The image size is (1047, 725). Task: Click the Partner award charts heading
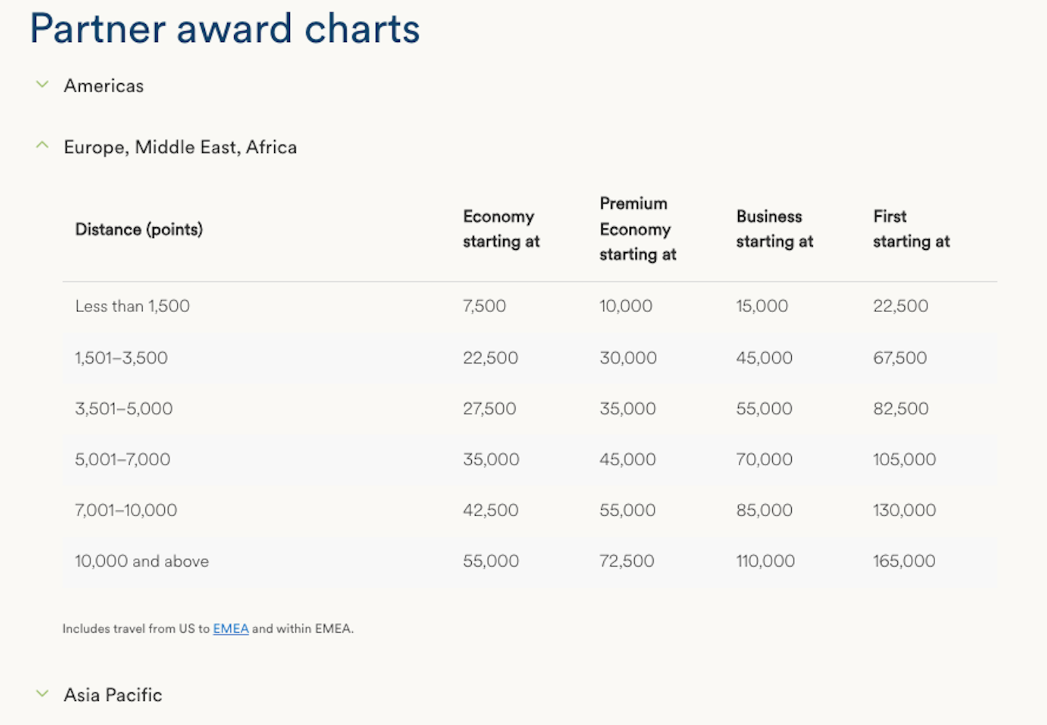point(224,29)
